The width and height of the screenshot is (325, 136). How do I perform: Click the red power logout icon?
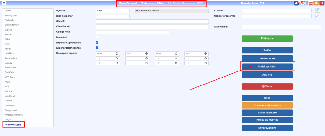tap(322, 3)
